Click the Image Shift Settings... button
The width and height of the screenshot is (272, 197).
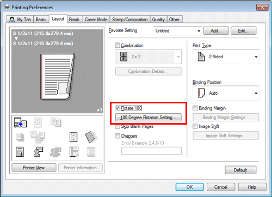click(226, 136)
